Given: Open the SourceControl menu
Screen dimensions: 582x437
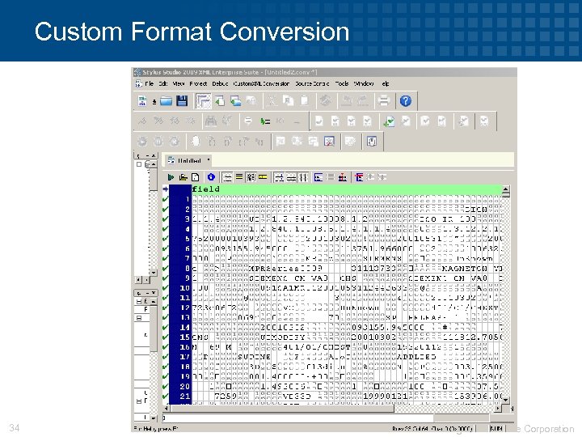Looking at the screenshot, I should [312, 83].
